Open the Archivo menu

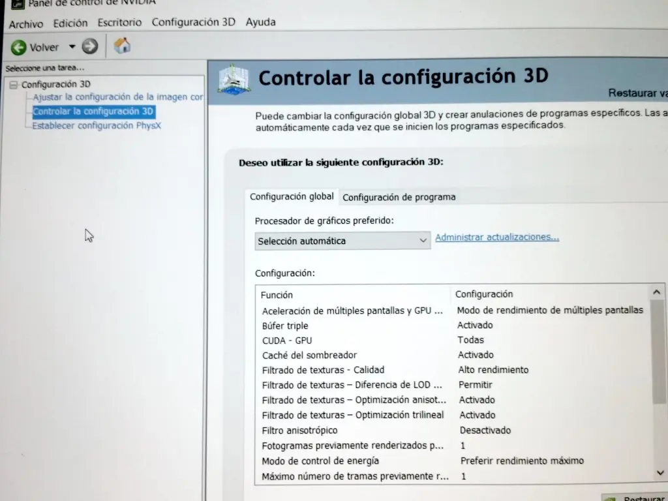pos(26,24)
